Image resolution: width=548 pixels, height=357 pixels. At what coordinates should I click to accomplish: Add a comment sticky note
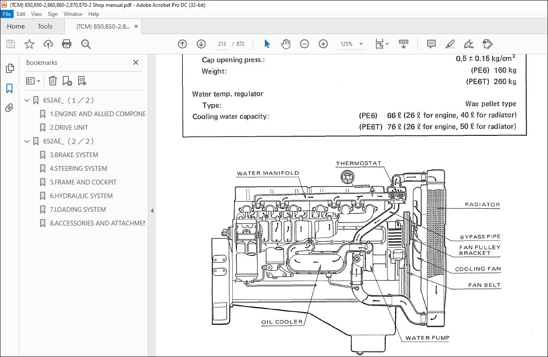tap(431, 44)
